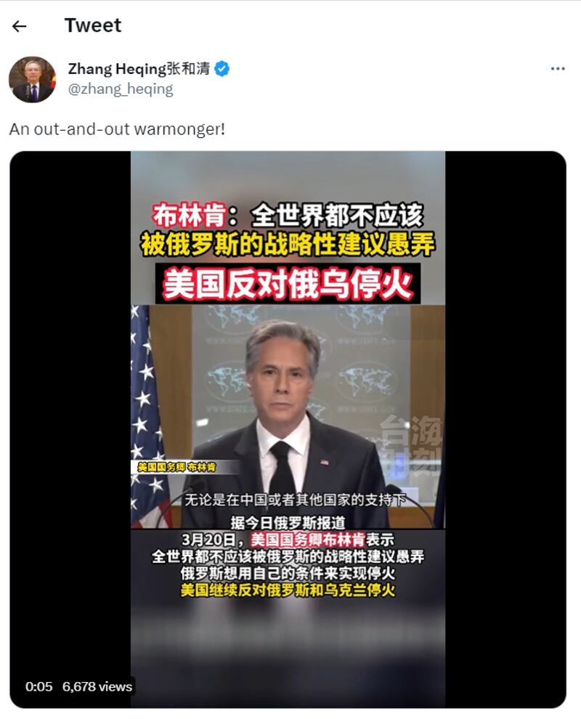Click the 3月20日 caption line

coord(288,539)
